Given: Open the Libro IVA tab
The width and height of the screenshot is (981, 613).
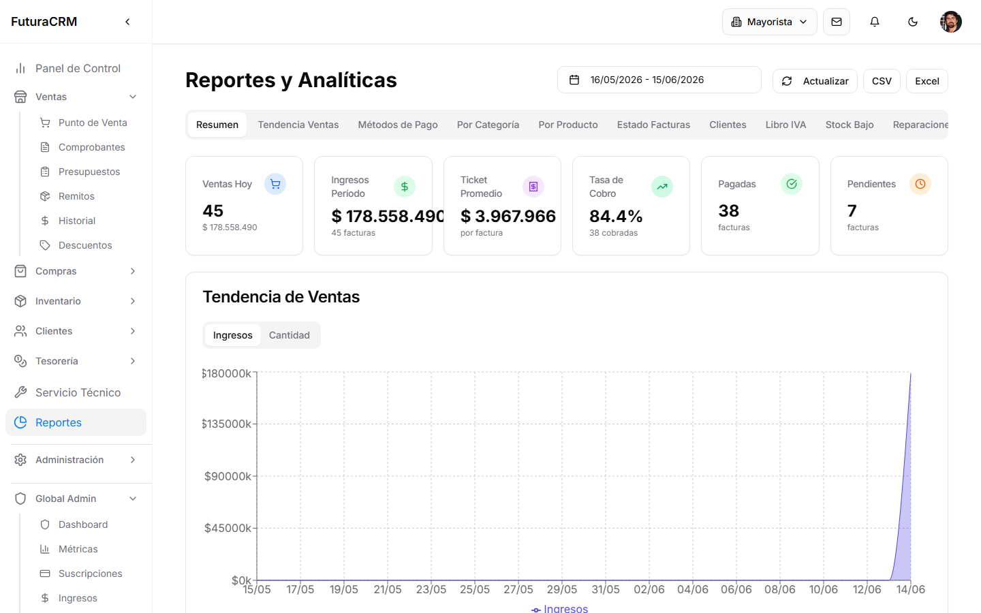Looking at the screenshot, I should [x=785, y=125].
